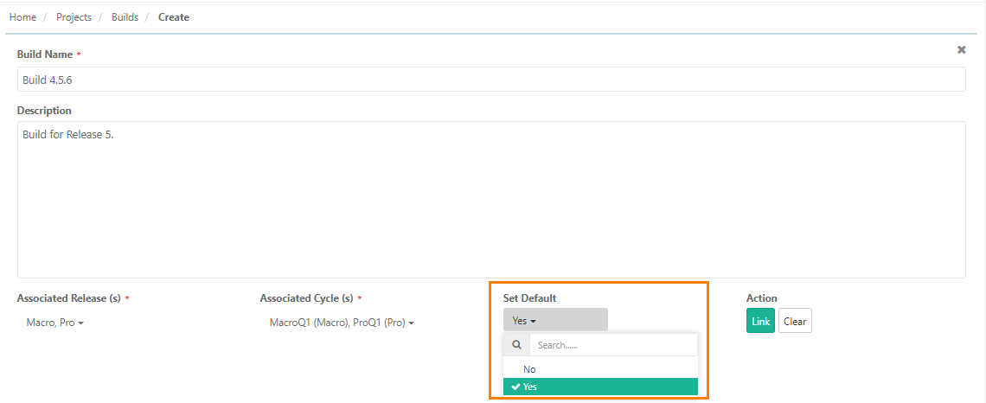Viewport: 986px width, 403px height.
Task: Click the checkmark icon beside Yes
Action: point(515,387)
